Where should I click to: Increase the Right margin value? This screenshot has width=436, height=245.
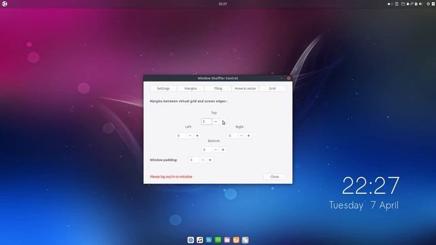pos(249,135)
